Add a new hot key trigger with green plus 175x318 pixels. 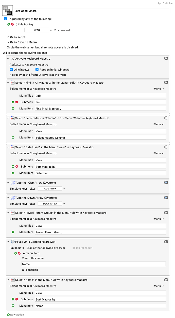(9, 24)
